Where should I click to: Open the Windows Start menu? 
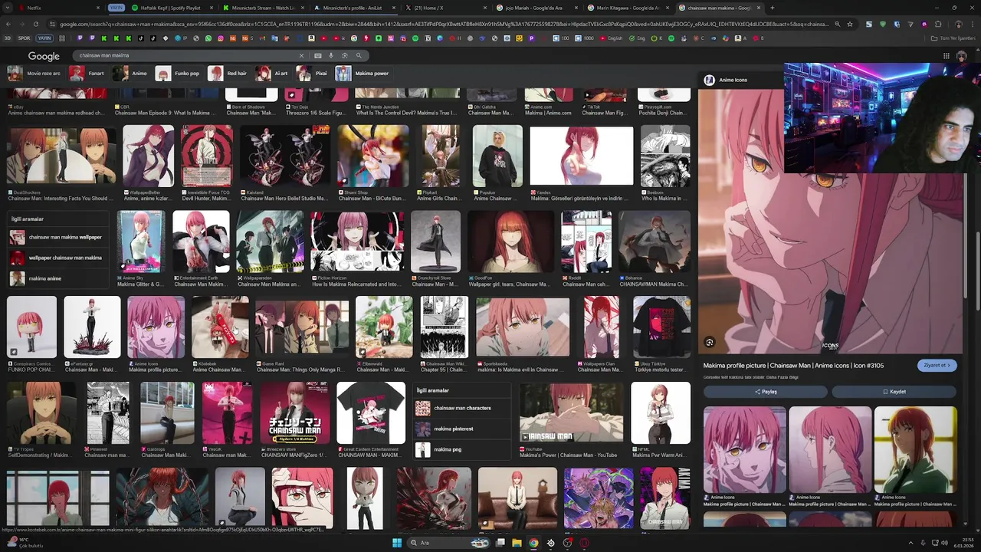[x=397, y=543]
